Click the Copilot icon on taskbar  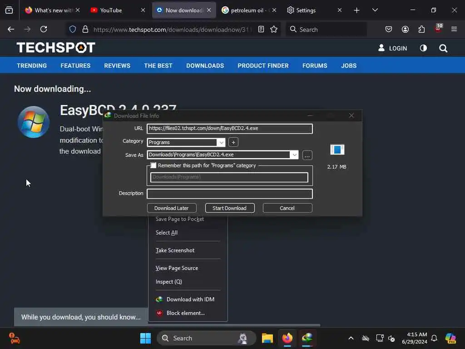point(451,338)
